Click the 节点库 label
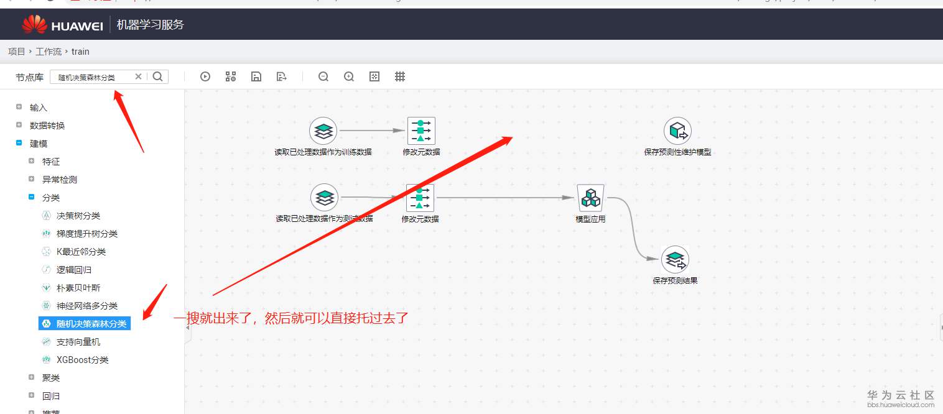Screen dimensions: 943x414 tap(30, 77)
